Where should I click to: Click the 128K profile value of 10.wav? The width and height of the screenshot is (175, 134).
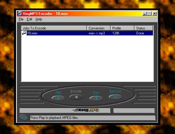pos(116,33)
